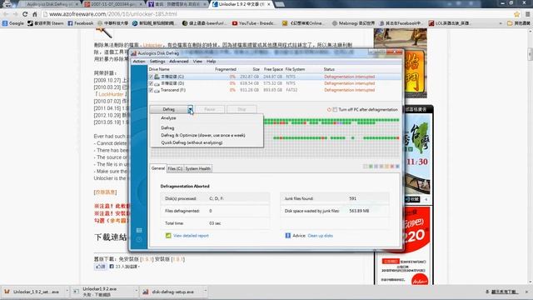
Task: Click the Stop button
Action: 242,109
